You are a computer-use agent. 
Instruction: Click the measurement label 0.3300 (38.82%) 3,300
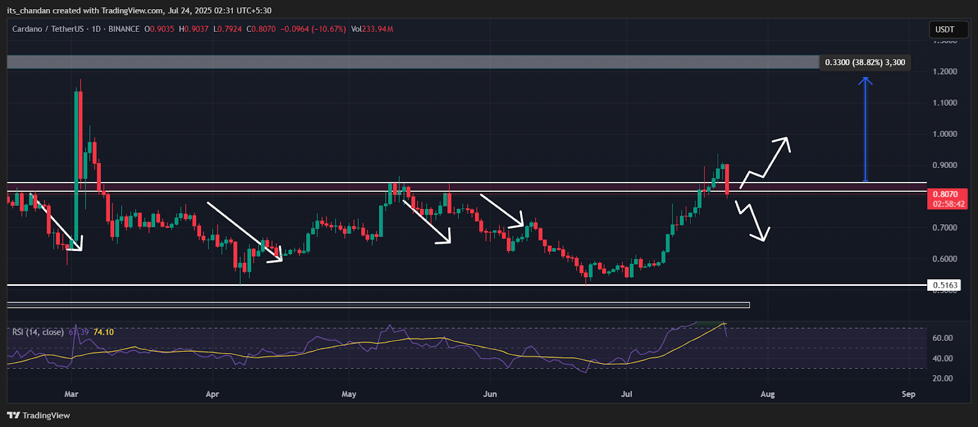tap(865, 62)
